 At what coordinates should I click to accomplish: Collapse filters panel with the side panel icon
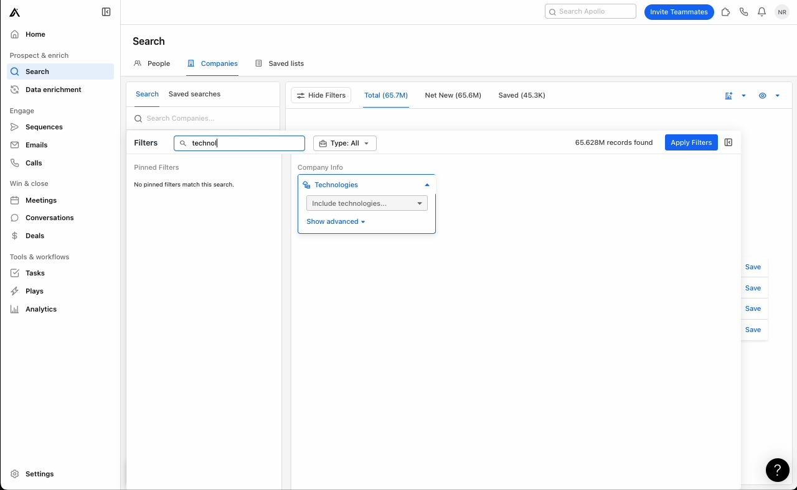[x=728, y=142]
